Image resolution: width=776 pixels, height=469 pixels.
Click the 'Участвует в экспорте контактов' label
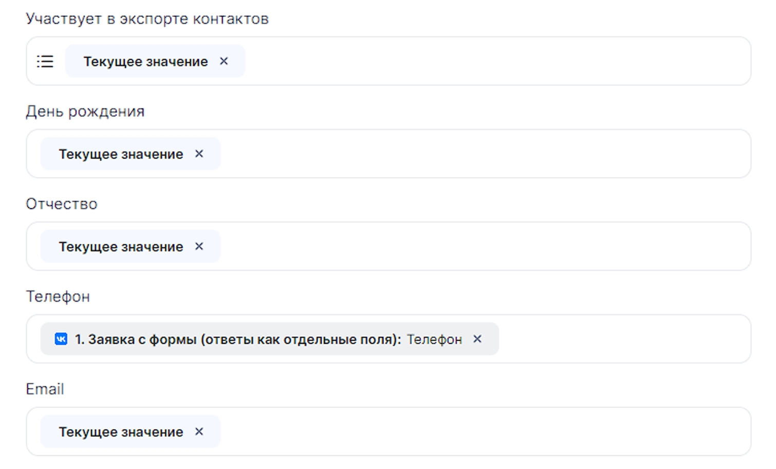[147, 19]
